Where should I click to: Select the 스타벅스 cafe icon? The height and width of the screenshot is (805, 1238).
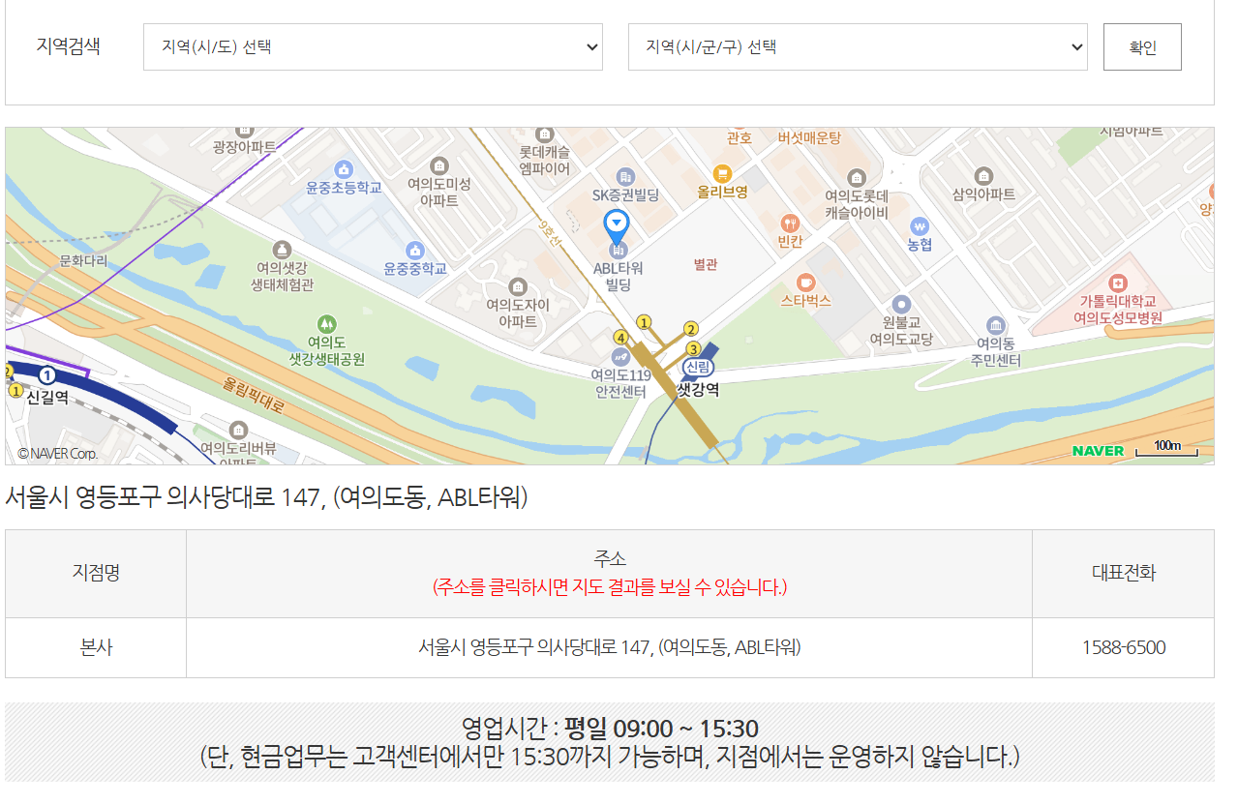pyautogui.click(x=805, y=283)
